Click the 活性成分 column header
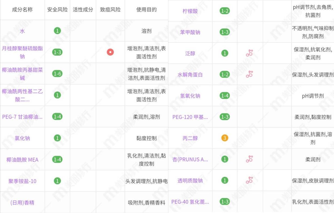Screen dimensions: 334x213 point(83,10)
